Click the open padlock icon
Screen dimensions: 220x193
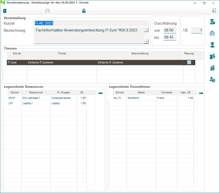[x=84, y=11]
